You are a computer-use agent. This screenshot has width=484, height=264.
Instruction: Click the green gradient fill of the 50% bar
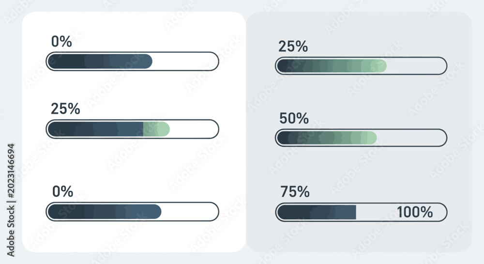pos(327,138)
